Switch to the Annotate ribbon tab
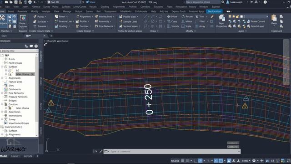Viewport: 291px width, 164px height. pos(22,11)
